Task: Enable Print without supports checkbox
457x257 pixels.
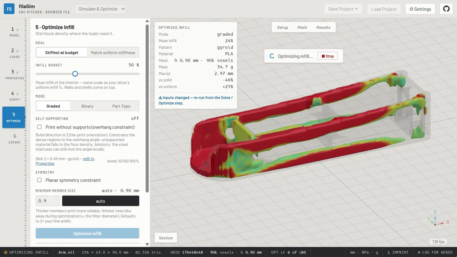Action: pos(39,127)
